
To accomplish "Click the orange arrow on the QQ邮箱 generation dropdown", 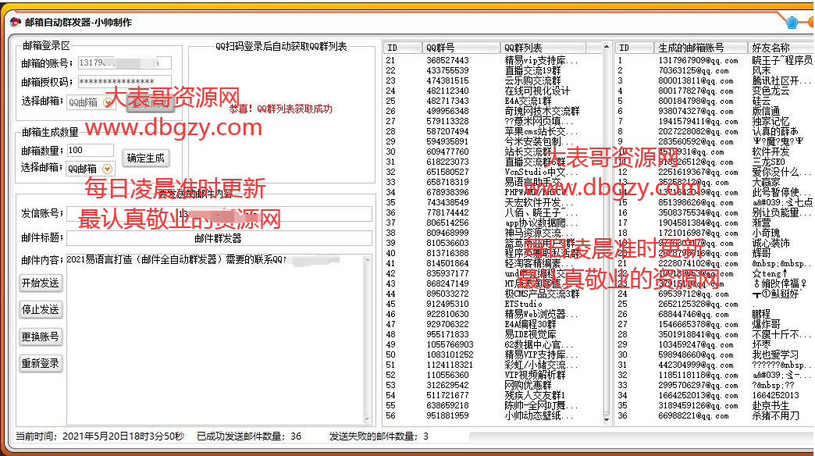I will 107,168.
